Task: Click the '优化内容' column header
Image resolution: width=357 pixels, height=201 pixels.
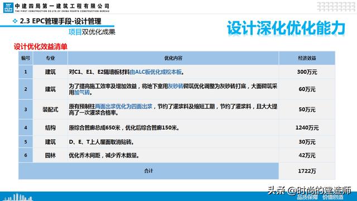Action: click(x=173, y=58)
